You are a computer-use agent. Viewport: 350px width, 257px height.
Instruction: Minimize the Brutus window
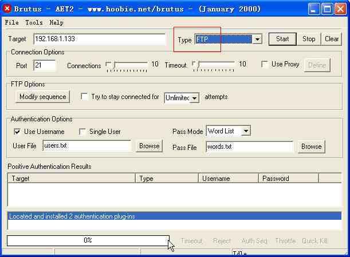314,9
